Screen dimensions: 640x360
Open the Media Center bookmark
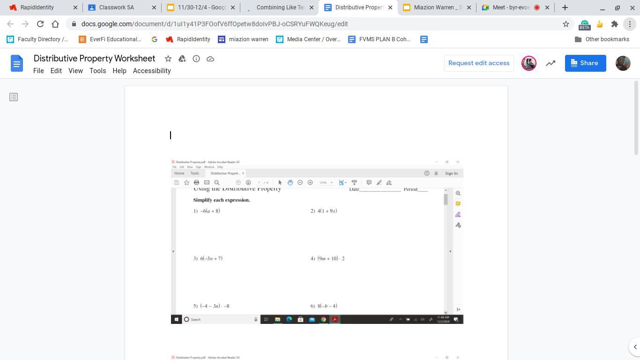click(x=308, y=39)
